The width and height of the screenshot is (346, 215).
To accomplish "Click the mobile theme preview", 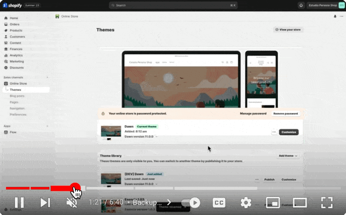I will pyautogui.click(x=262, y=79).
